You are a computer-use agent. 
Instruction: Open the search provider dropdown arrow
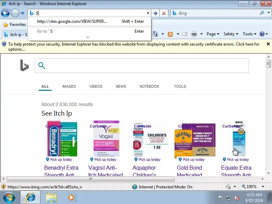[x=269, y=13]
